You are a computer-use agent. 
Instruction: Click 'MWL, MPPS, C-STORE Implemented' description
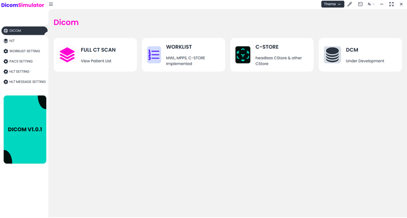(x=186, y=60)
